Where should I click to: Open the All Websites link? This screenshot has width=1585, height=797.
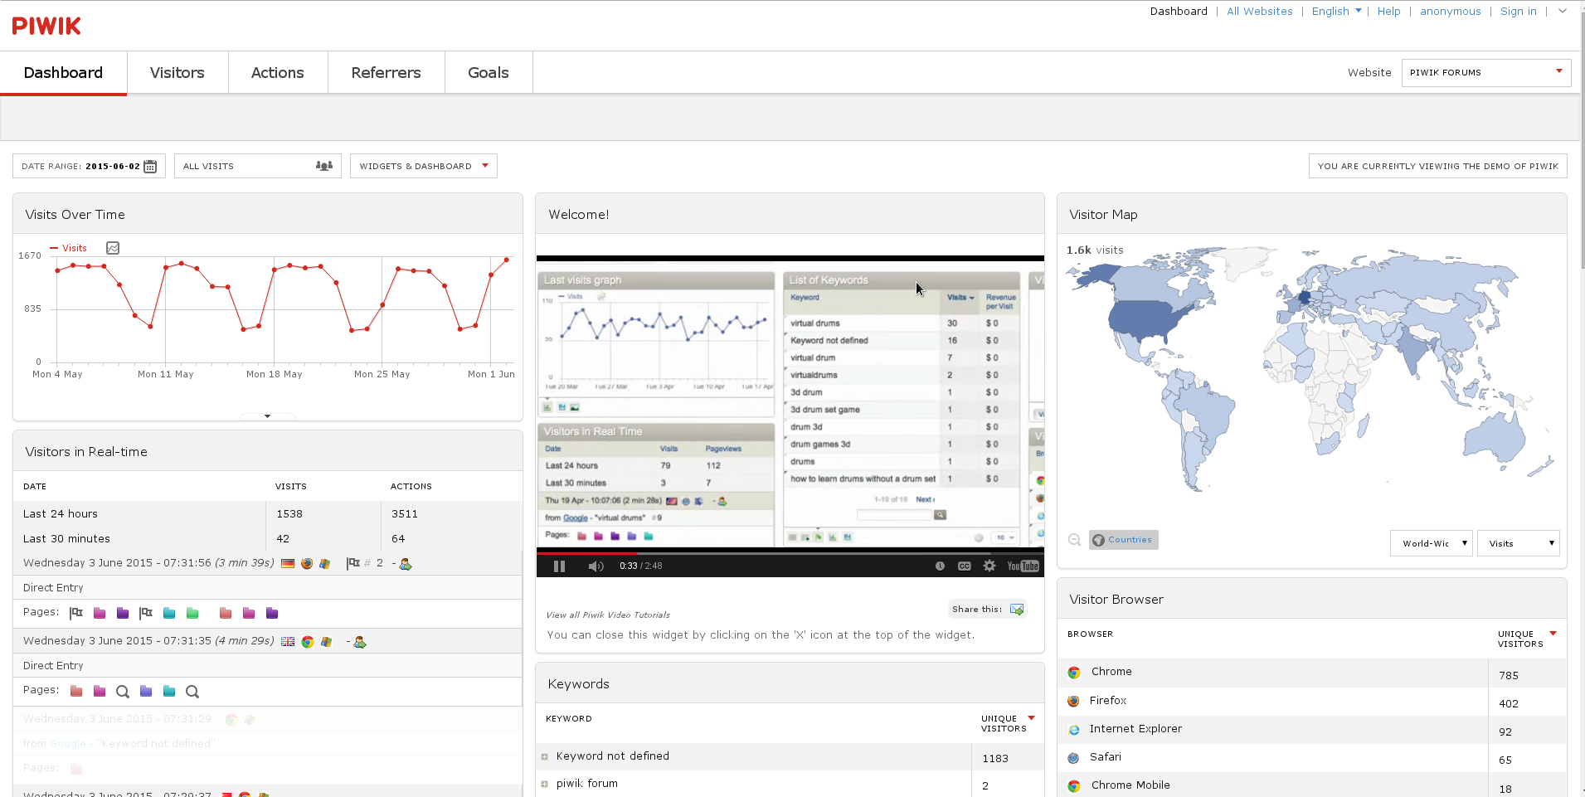[1260, 11]
